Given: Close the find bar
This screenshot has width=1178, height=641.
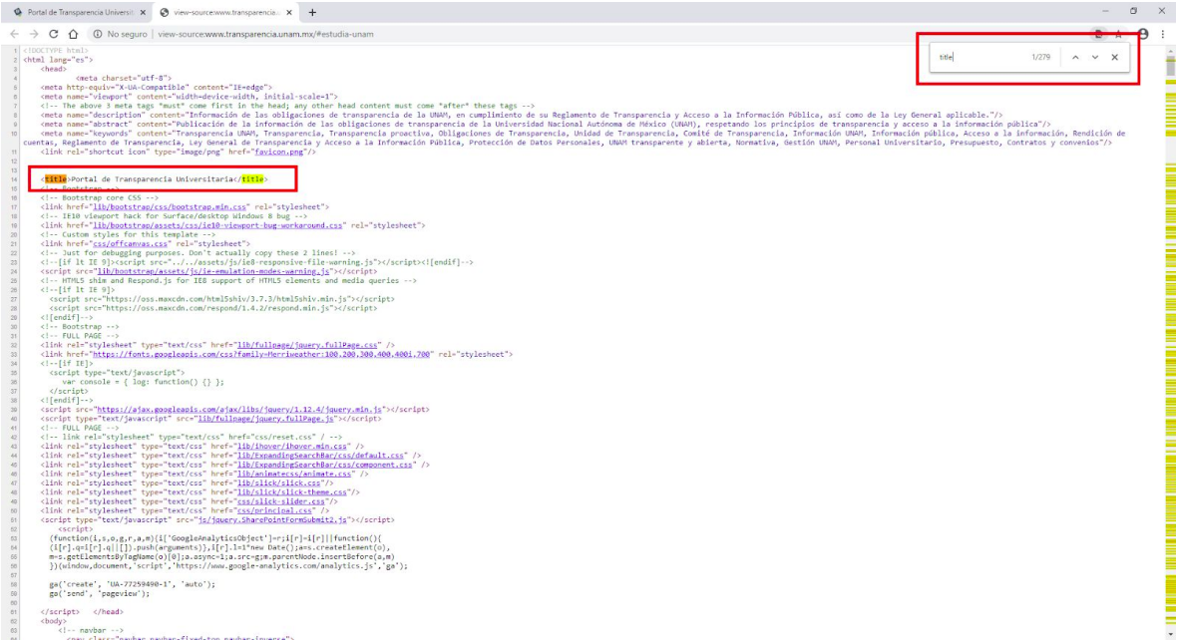Looking at the screenshot, I should tap(1115, 57).
